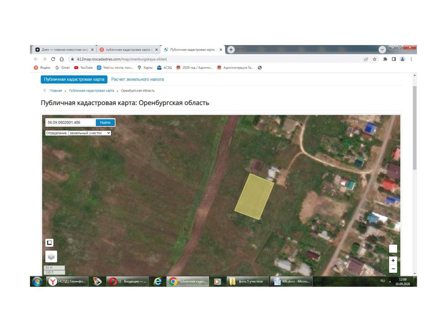Switch to Opera '11 - Входящие' taskbar item
Image resolution: width=447 pixels, height=316 pixels.
click(x=127, y=281)
